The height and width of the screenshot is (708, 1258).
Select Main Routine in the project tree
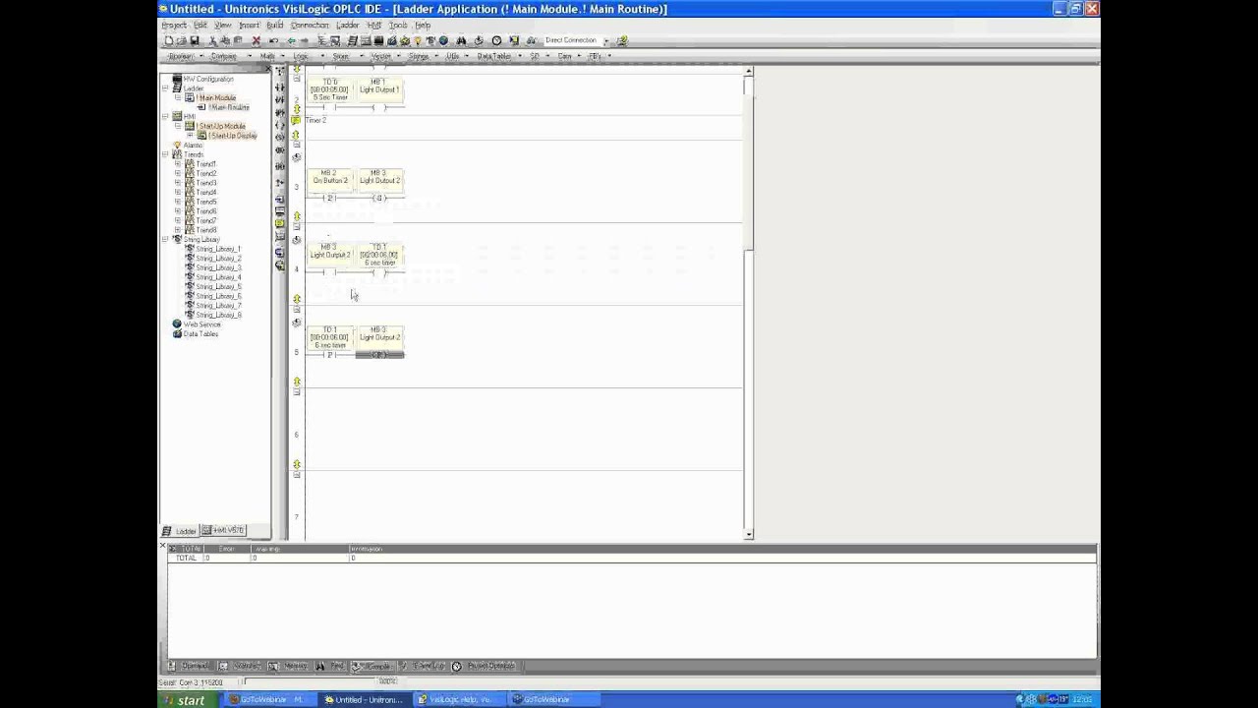pos(228,107)
